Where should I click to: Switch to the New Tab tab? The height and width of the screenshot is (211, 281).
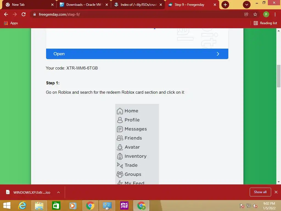(x=29, y=5)
